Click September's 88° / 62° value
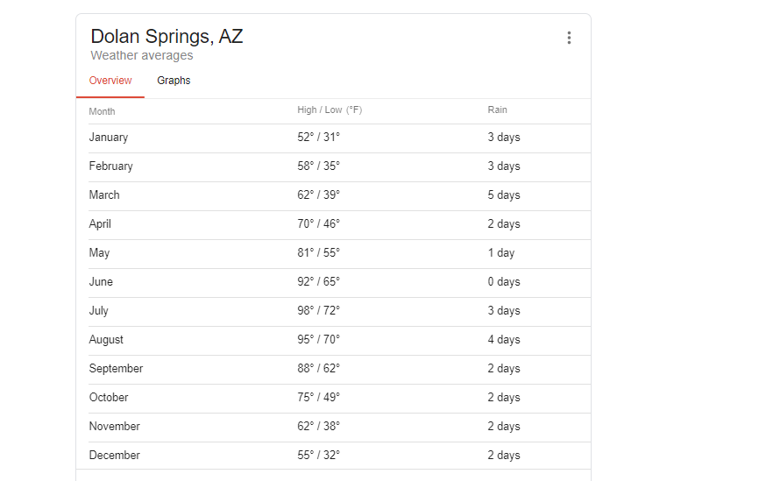This screenshot has width=766, height=481. tap(318, 368)
